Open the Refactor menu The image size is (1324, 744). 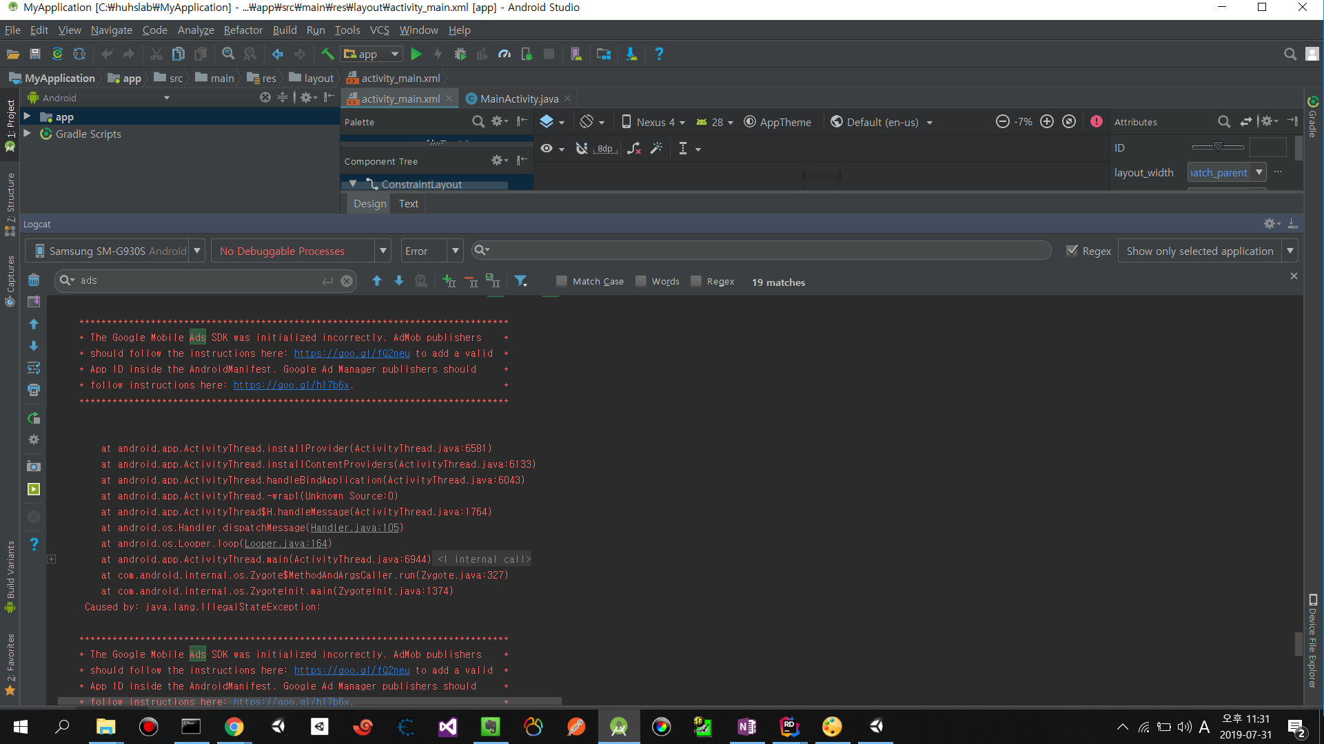point(243,30)
